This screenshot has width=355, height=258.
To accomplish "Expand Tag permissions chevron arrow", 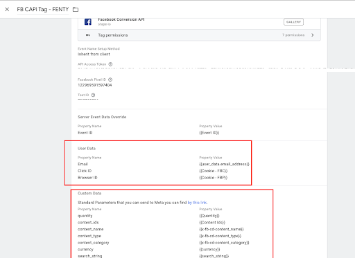I will coord(313,35).
